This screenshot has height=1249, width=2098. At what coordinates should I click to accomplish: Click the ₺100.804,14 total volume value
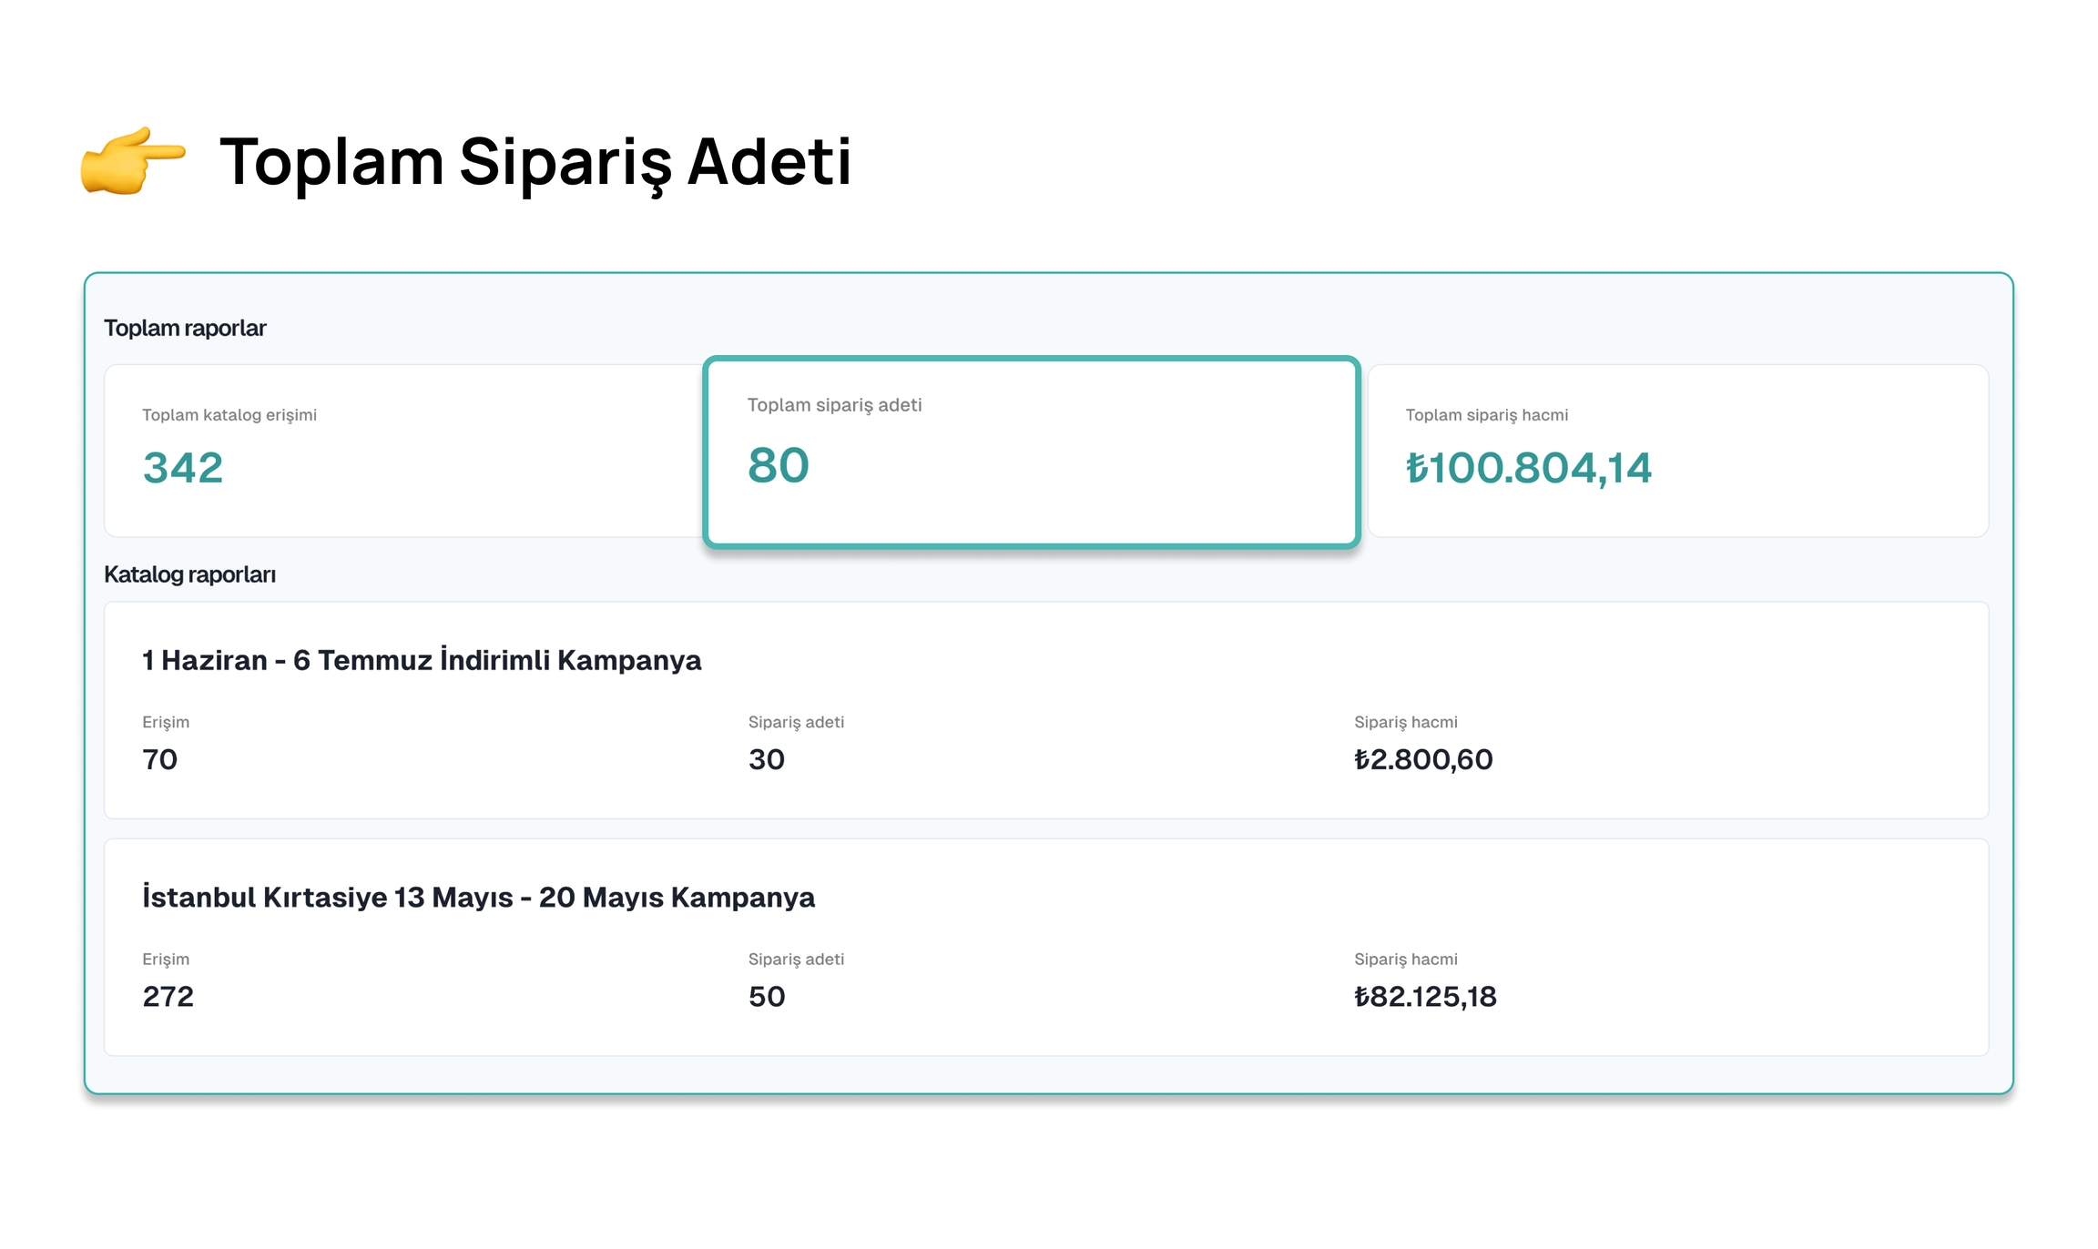(1528, 468)
